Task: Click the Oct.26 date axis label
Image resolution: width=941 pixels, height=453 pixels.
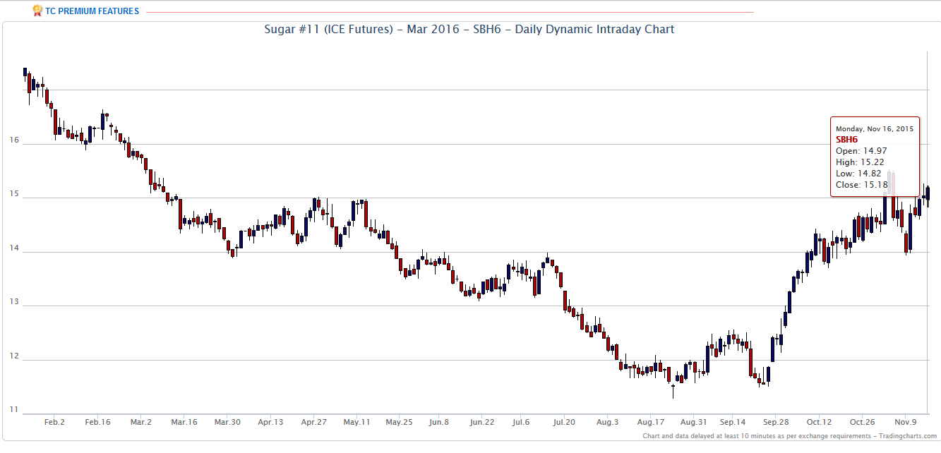Action: click(862, 423)
